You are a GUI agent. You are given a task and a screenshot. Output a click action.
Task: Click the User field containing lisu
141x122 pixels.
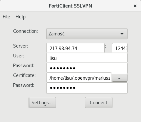87,58
